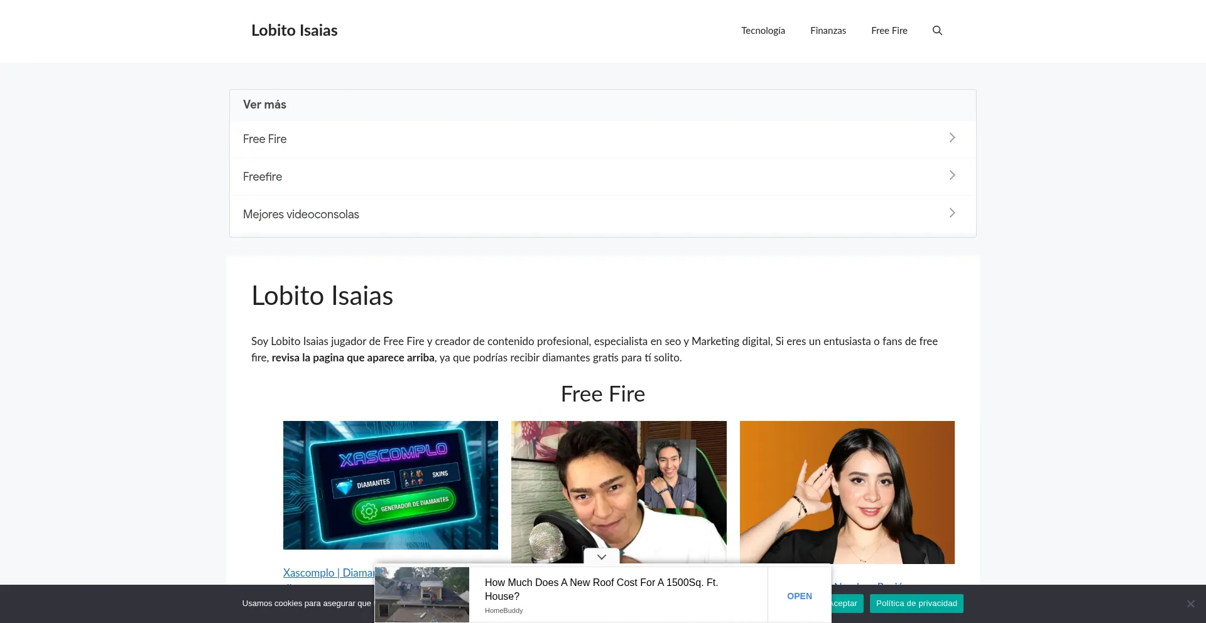Click the centered 'Free Fire' section heading
This screenshot has width=1206, height=623.
pos(603,394)
